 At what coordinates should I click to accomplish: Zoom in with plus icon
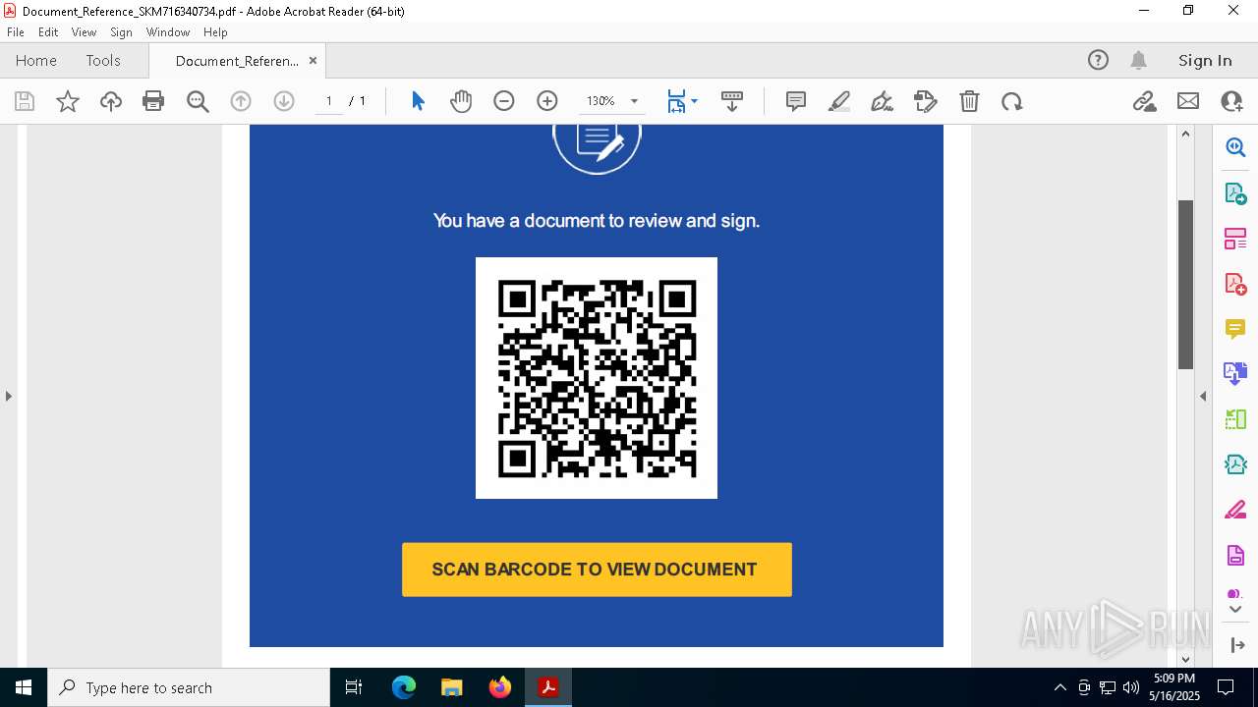tap(547, 101)
